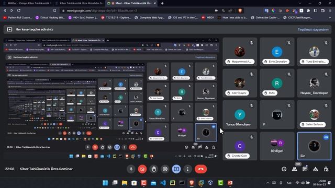Select Tural Emirasla... participant tile
Image resolution: width=335 pixels, height=188 pixels.
pyautogui.click(x=314, y=52)
